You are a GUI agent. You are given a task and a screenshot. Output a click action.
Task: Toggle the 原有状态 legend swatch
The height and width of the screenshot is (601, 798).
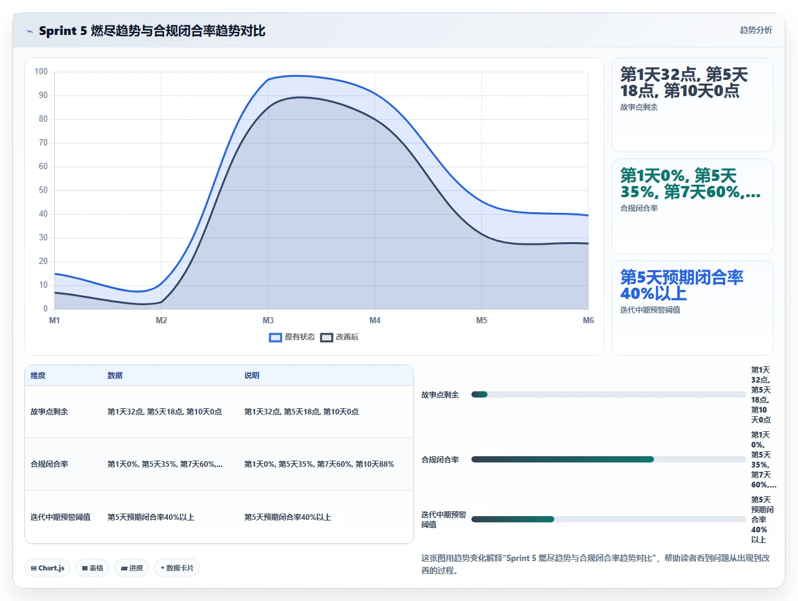(x=276, y=337)
